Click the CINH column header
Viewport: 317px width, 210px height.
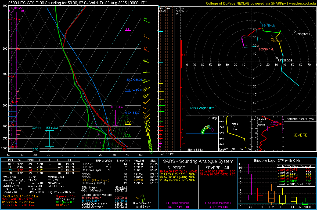coord(31,160)
